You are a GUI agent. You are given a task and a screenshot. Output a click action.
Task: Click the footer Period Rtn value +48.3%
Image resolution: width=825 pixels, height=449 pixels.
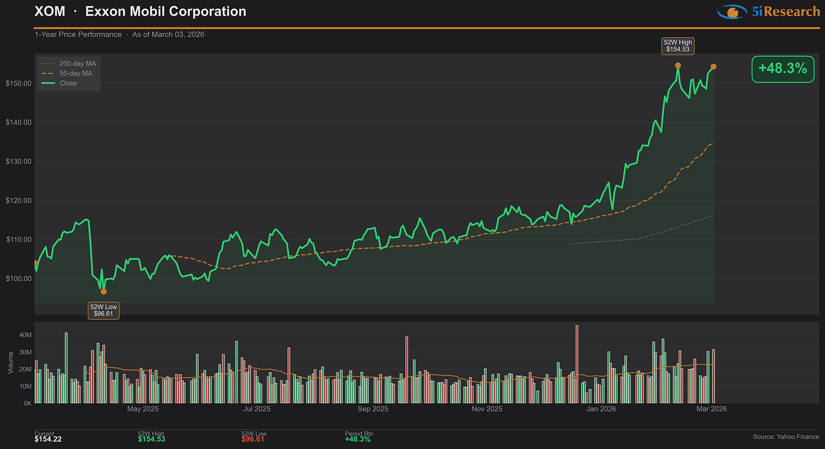(x=358, y=440)
